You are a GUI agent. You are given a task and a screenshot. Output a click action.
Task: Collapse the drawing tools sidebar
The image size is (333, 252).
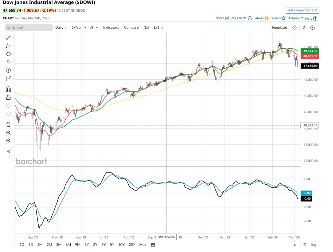pyautogui.click(x=8, y=151)
